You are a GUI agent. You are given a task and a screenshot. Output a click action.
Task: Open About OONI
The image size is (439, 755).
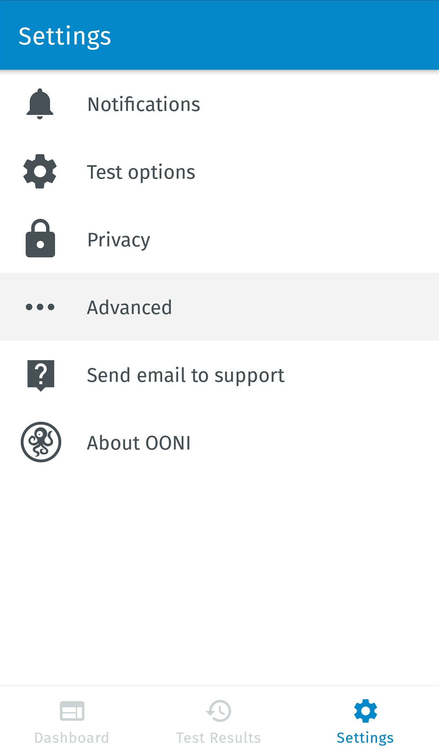point(139,443)
